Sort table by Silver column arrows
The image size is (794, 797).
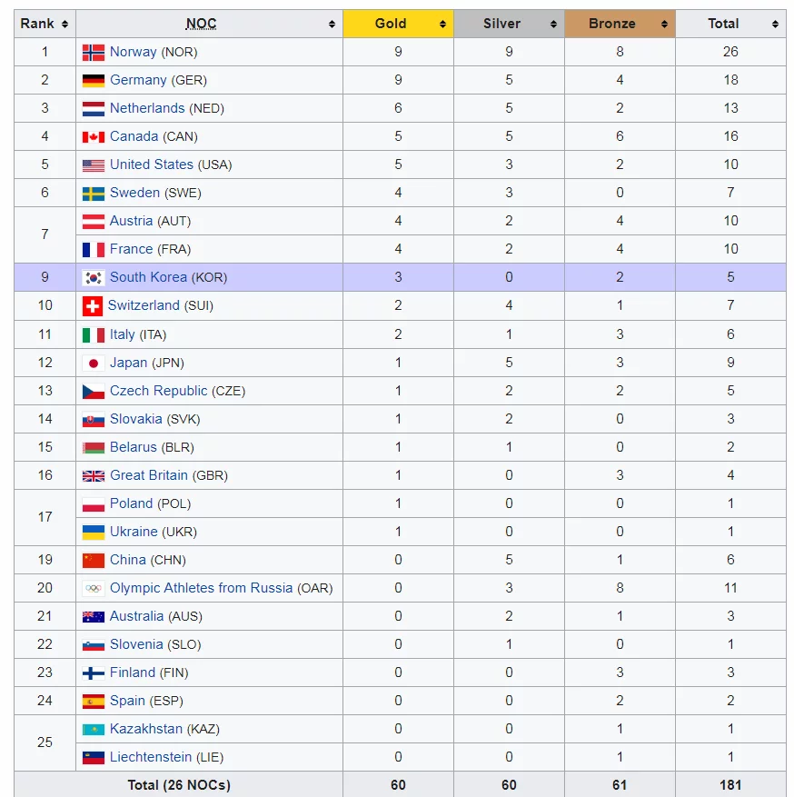pos(553,25)
